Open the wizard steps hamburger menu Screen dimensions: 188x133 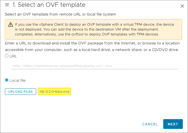pyautogui.click(x=7, y=5)
